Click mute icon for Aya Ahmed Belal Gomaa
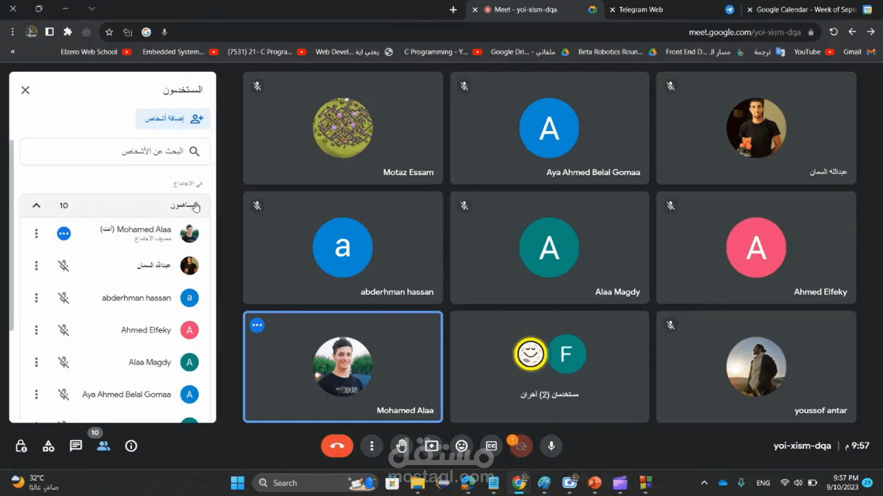Image resolution: width=883 pixels, height=496 pixels. pyautogui.click(x=63, y=394)
